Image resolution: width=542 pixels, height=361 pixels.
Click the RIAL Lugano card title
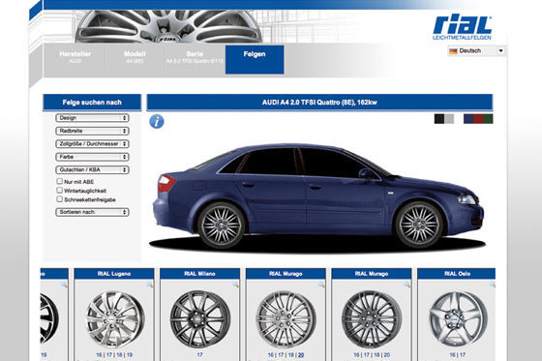(114, 274)
